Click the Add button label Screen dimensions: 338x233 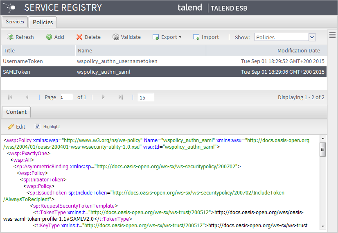[x=59, y=37]
